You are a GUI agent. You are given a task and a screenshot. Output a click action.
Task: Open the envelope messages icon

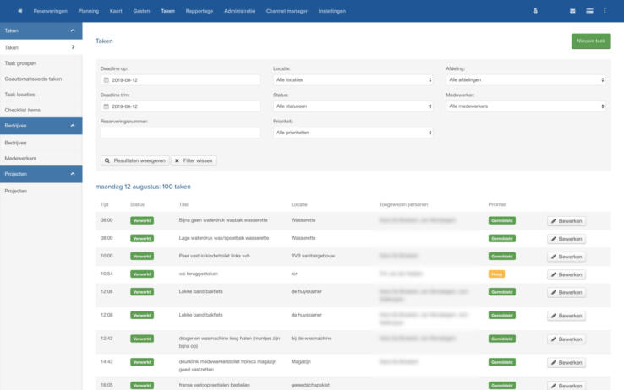point(572,11)
